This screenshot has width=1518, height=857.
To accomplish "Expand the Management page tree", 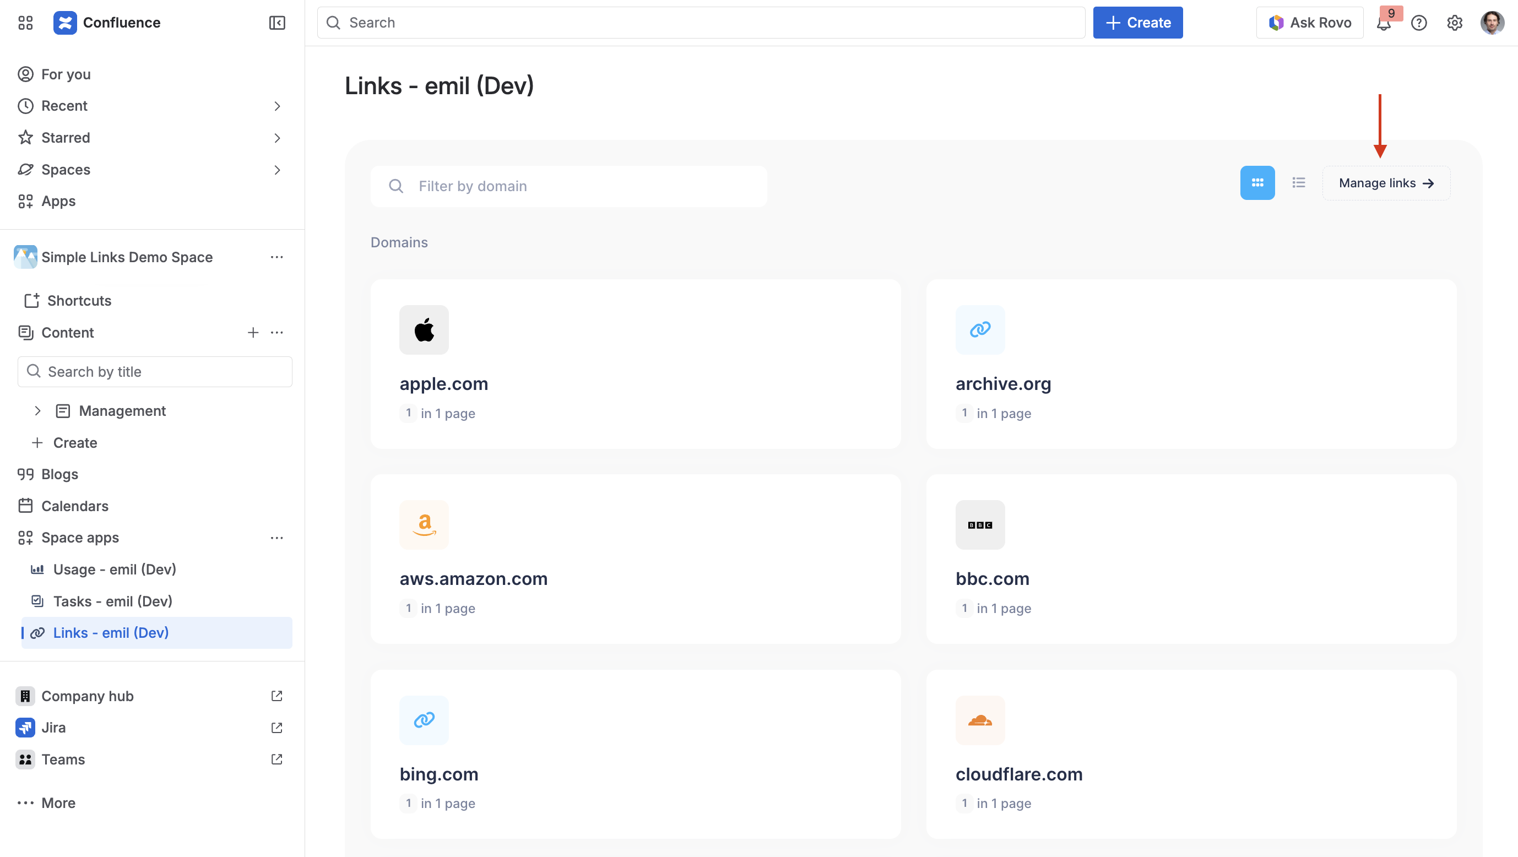I will click(37, 411).
